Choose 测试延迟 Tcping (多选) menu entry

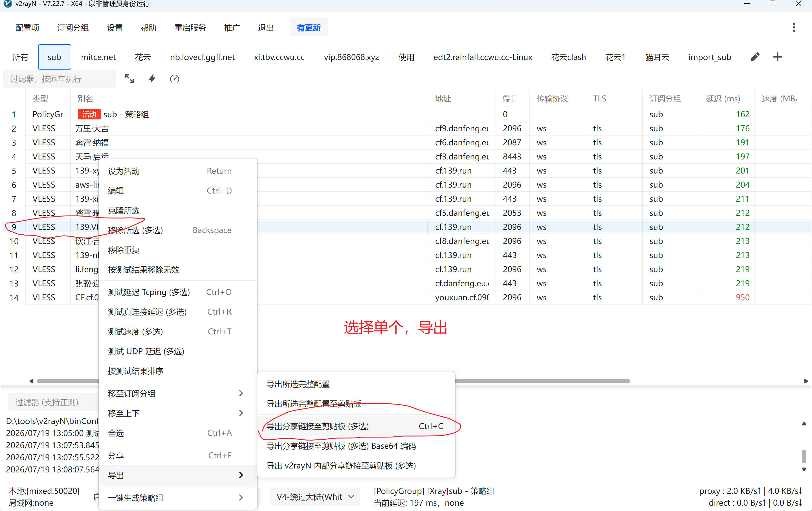[x=178, y=292]
